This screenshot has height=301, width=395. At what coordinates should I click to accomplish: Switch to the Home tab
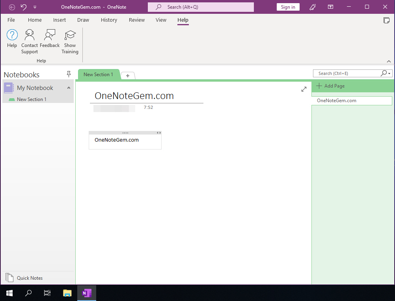35,20
